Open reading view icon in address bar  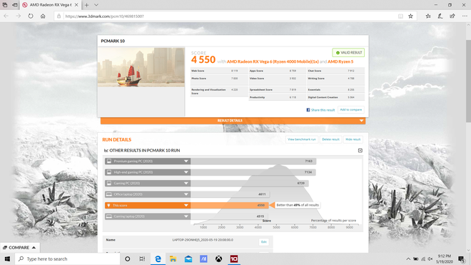point(400,16)
